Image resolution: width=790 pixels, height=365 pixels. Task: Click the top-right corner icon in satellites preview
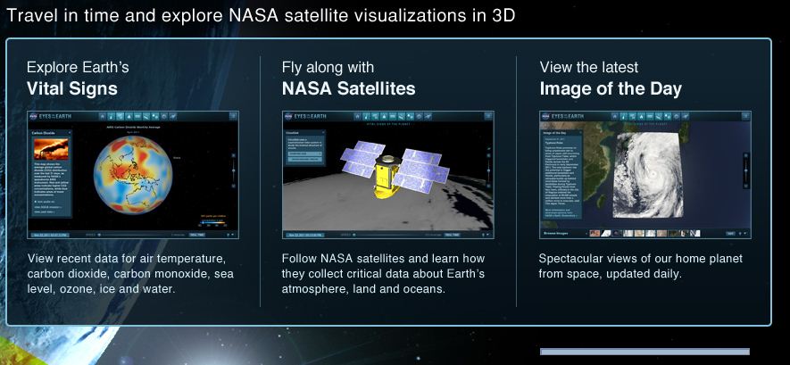coord(488,116)
